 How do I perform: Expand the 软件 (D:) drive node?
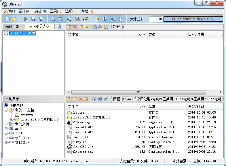click(x=6, y=138)
